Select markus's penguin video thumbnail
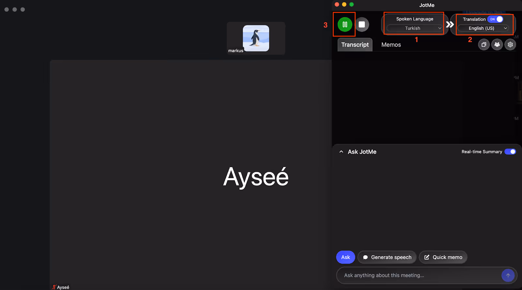The width and height of the screenshot is (522, 290). (x=256, y=38)
